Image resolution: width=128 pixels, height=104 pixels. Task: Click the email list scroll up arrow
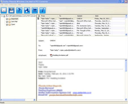[x=126, y=16]
